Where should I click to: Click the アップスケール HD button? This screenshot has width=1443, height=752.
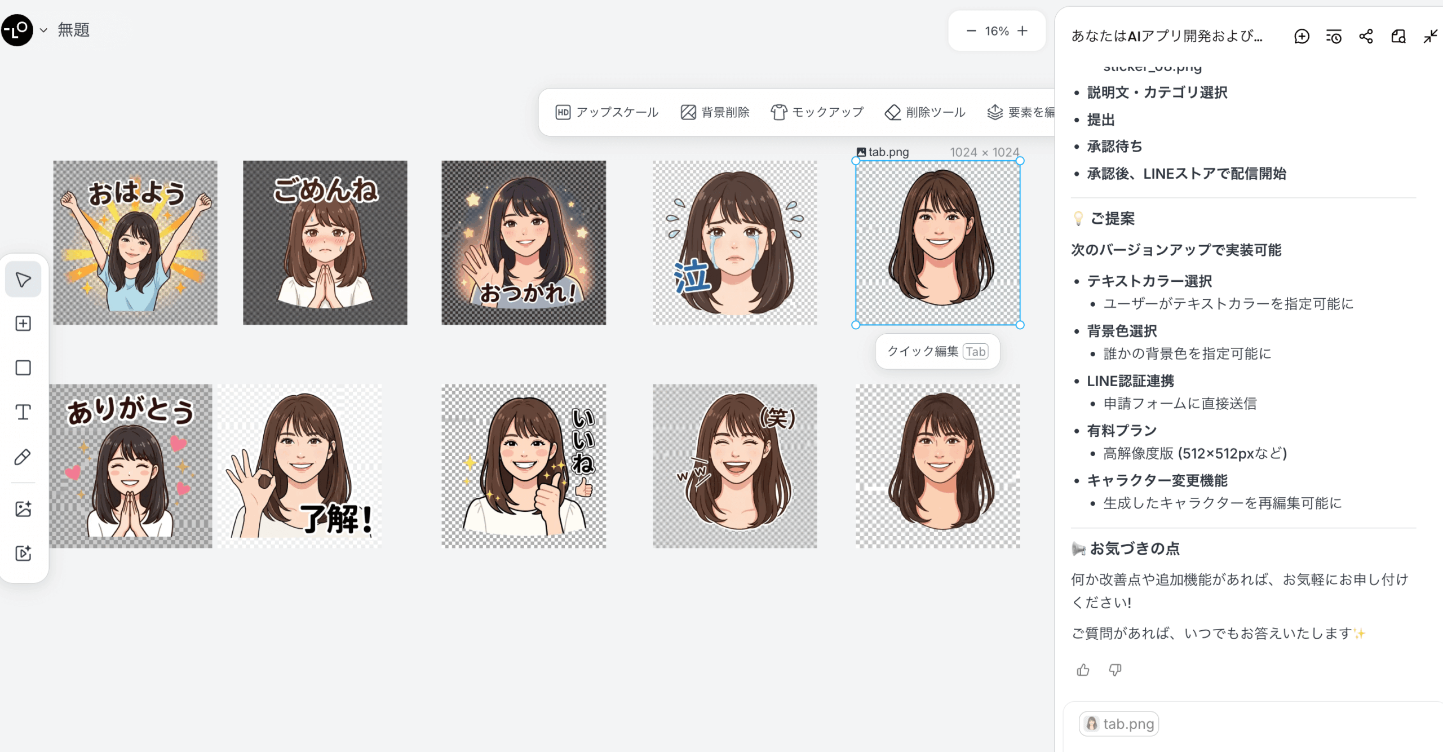607,112
